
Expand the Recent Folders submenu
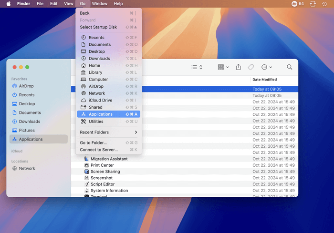108,132
